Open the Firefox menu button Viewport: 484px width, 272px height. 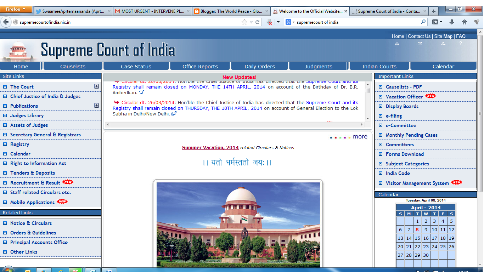click(x=16, y=9)
